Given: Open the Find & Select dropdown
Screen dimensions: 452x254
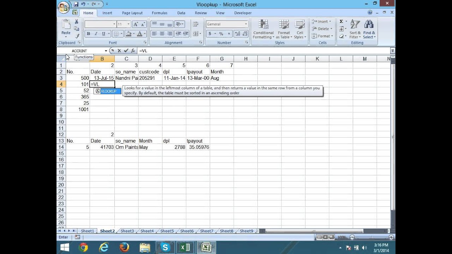Looking at the screenshot, I should [369, 29].
